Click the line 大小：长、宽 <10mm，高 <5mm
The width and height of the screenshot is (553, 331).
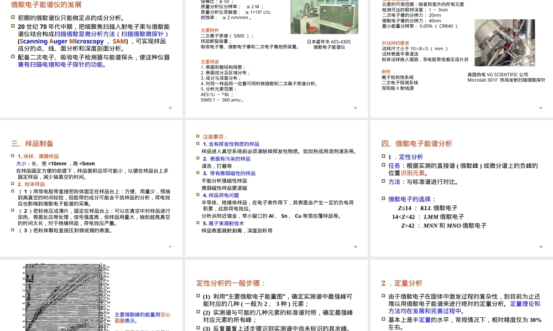[55, 163]
